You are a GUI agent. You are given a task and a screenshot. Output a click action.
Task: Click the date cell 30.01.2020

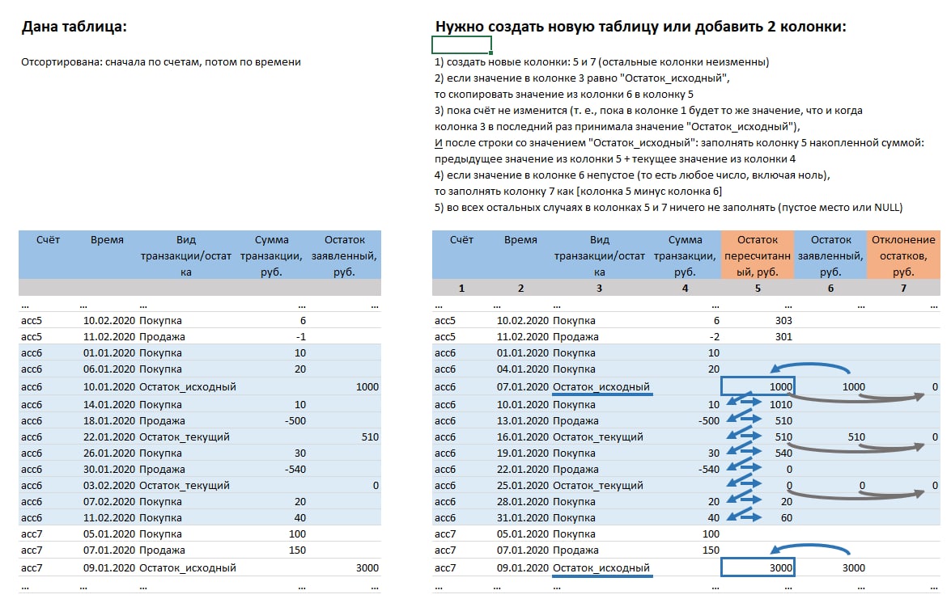coord(109,469)
